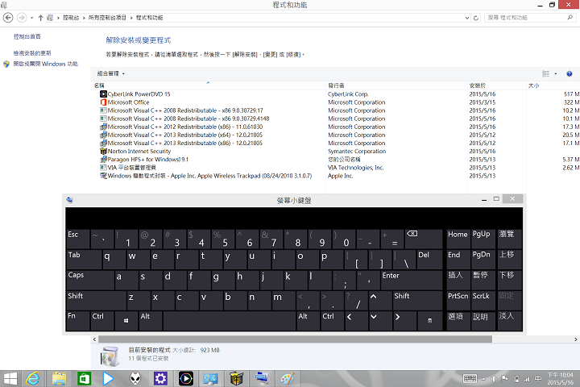
Task: Select the Microsoft Office row icon
Action: click(x=103, y=102)
